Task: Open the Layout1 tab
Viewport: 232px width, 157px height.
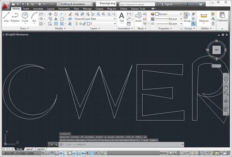Action: point(30,149)
